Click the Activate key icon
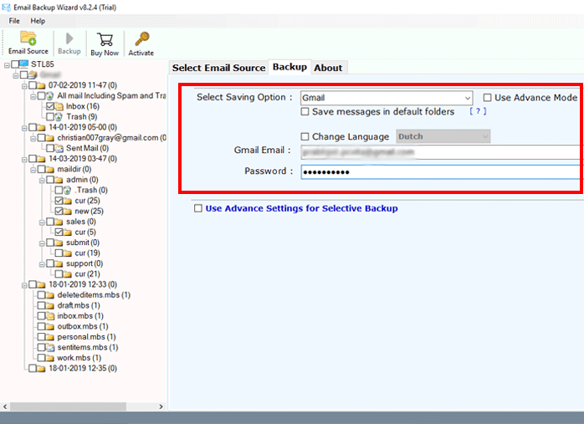 [x=142, y=38]
